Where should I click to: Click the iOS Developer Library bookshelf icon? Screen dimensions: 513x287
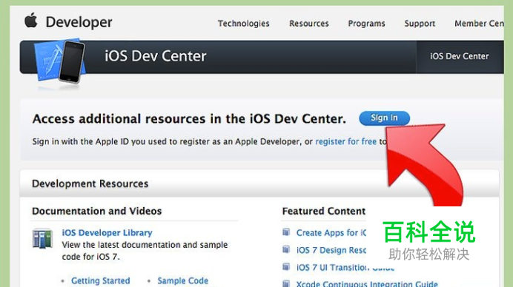42,238
